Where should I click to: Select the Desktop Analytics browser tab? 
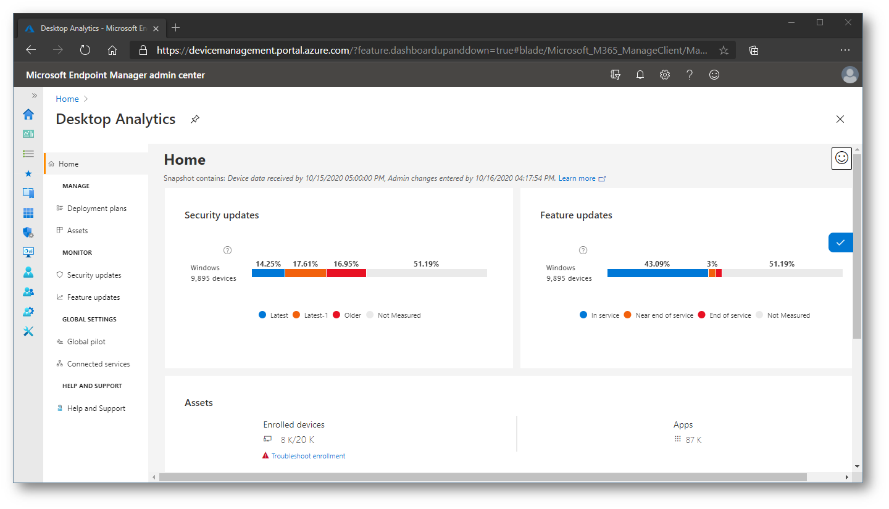91,28
